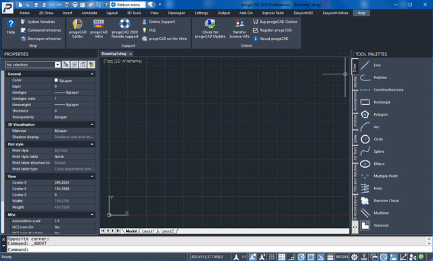433x261 pixels.
Task: Open quick access toolbar customise arrow
Action: click(x=160, y=5)
